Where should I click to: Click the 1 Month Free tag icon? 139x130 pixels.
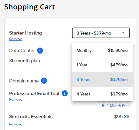[x=103, y=105]
